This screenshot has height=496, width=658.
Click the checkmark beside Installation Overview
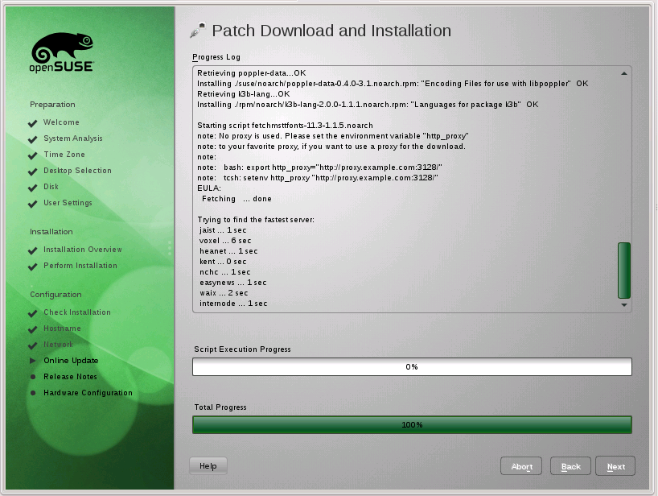(32, 250)
